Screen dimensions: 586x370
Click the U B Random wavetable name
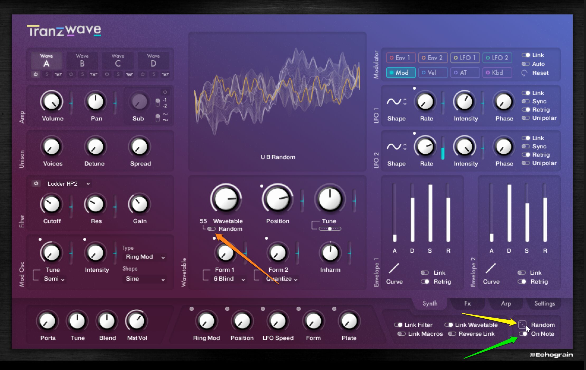278,157
